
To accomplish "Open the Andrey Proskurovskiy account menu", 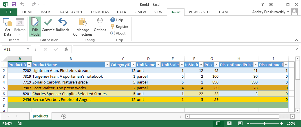I will pos(271,12).
